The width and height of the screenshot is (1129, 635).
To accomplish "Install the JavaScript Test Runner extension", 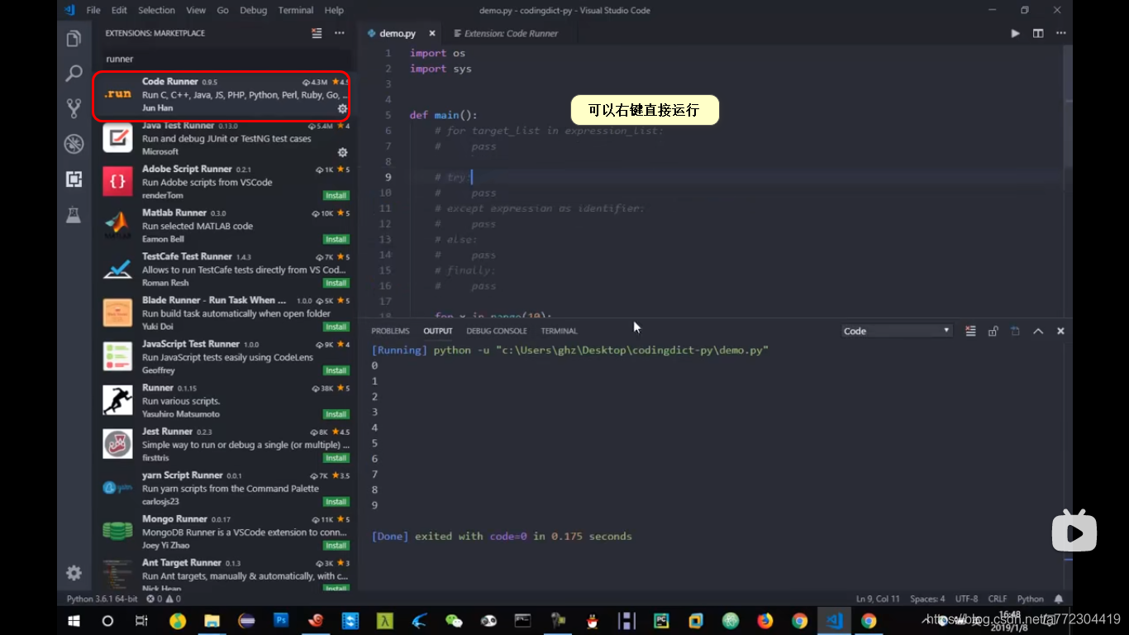I will tap(336, 371).
